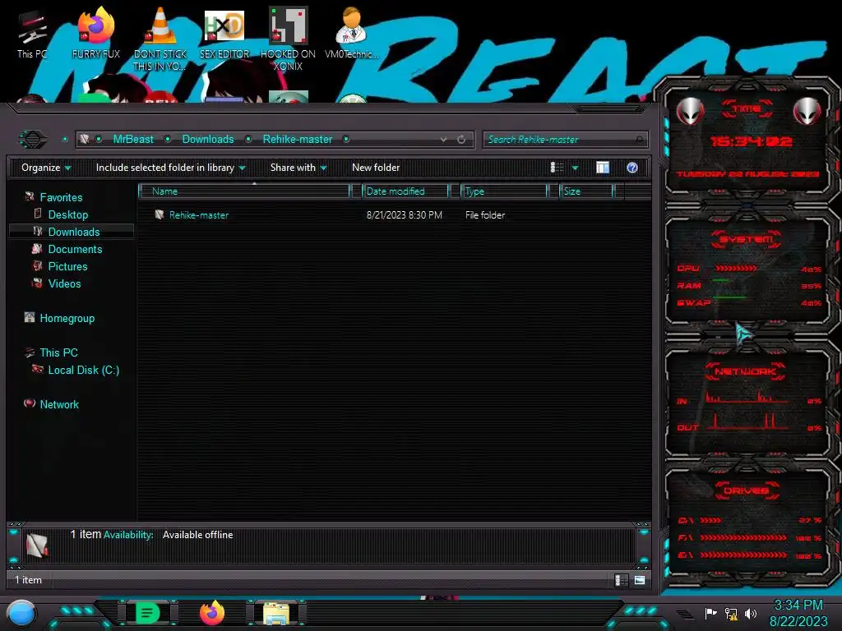Launch HOOKED ON XONIX desktop shortcut
This screenshot has width=842, height=631.
[x=288, y=39]
